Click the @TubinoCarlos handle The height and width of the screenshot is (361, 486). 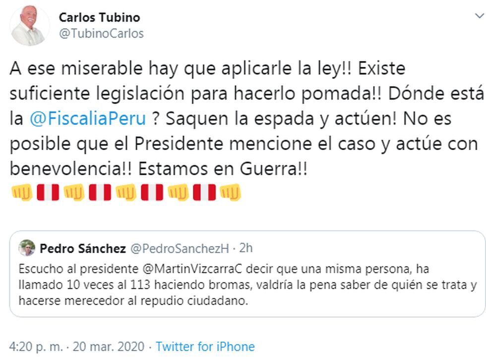(x=101, y=34)
